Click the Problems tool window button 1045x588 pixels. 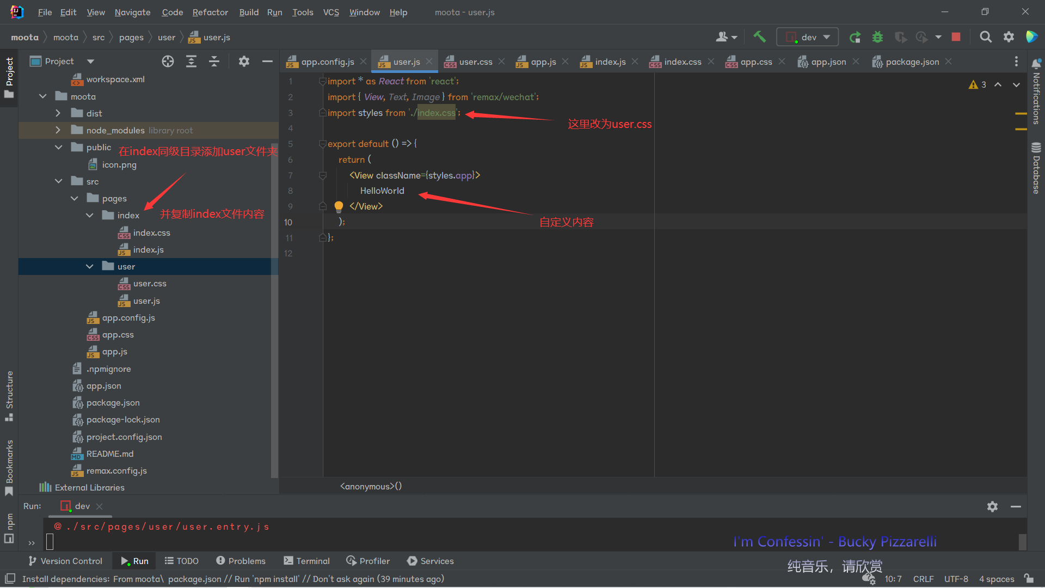[x=241, y=561]
